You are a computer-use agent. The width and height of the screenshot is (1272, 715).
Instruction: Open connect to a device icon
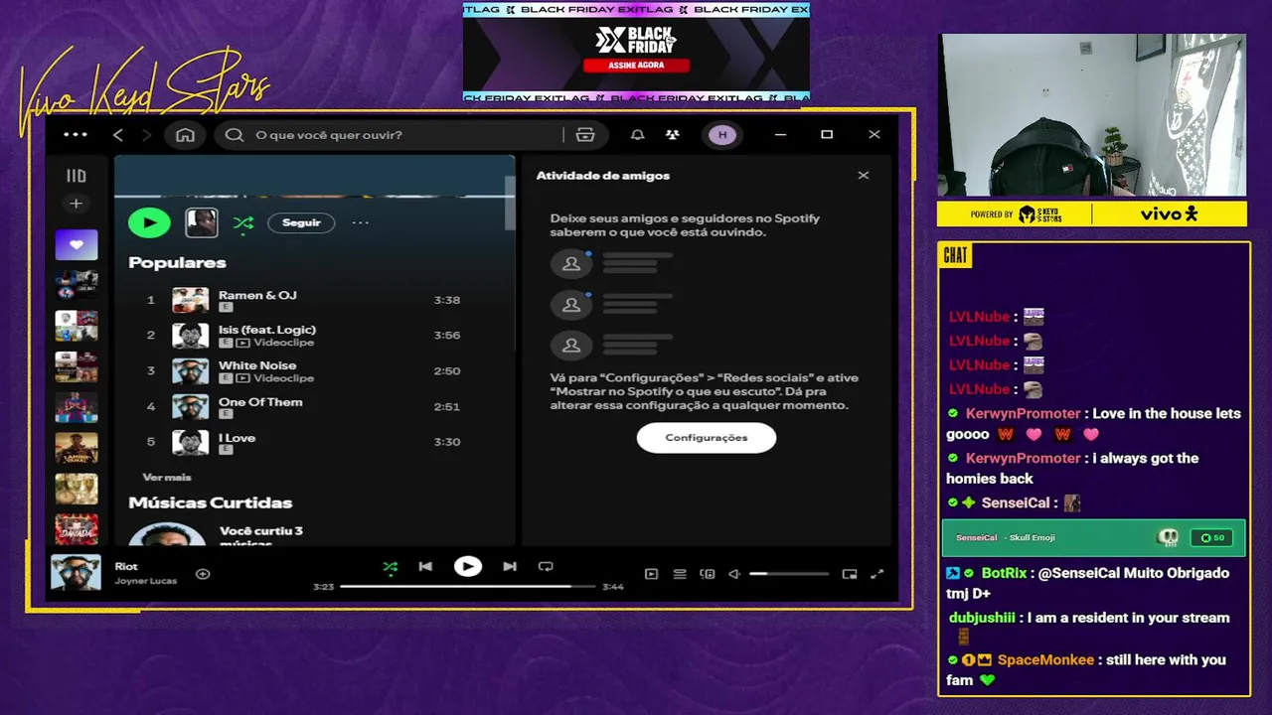(x=708, y=574)
